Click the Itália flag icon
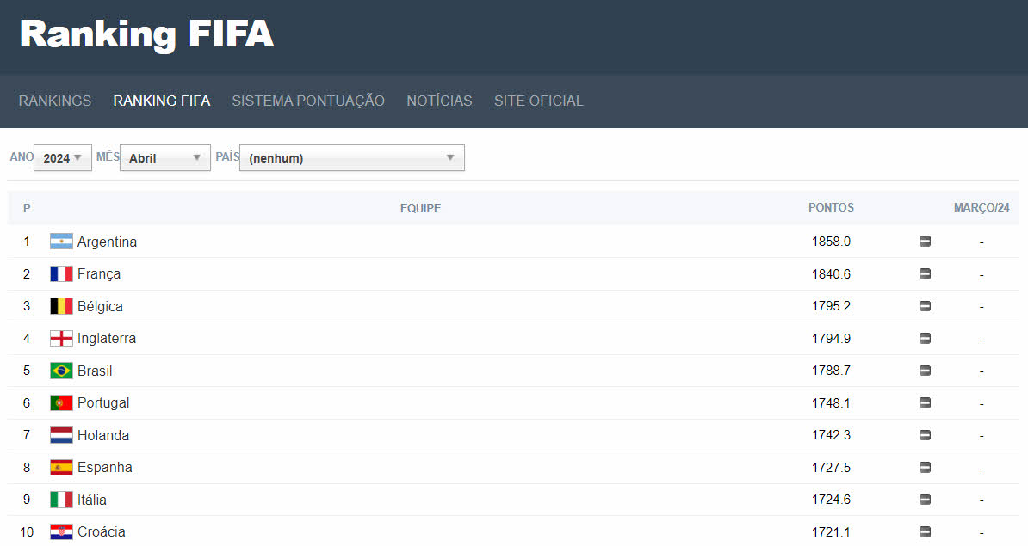The height and width of the screenshot is (546, 1028). (62, 500)
